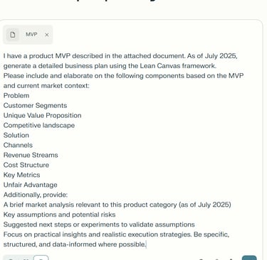Click the 'Customer Segments' line in the prompt

[35, 106]
